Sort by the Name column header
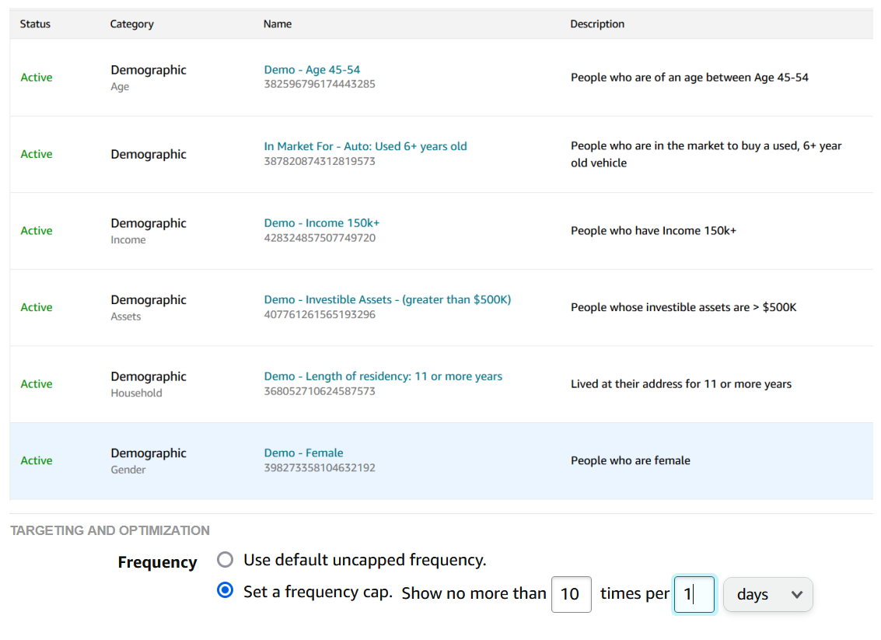This screenshot has height=640, width=881. (x=278, y=24)
